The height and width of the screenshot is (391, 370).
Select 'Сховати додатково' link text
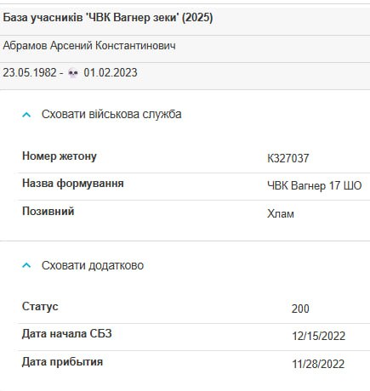coord(93,265)
